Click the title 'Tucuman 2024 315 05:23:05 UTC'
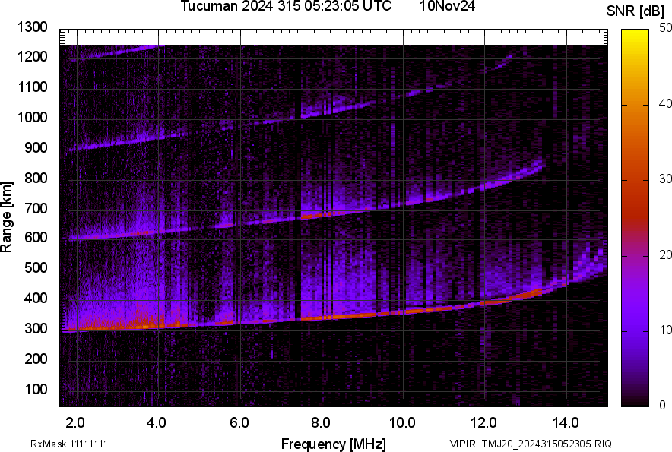This screenshot has height=452, width=672. pos(286,5)
